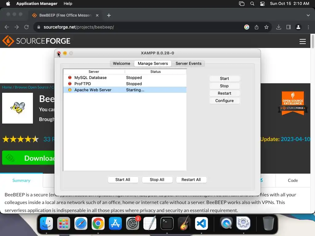Click the BeeBEEP bee logo thumbnail
The width and height of the screenshot is (315, 236).
click(x=18, y=108)
